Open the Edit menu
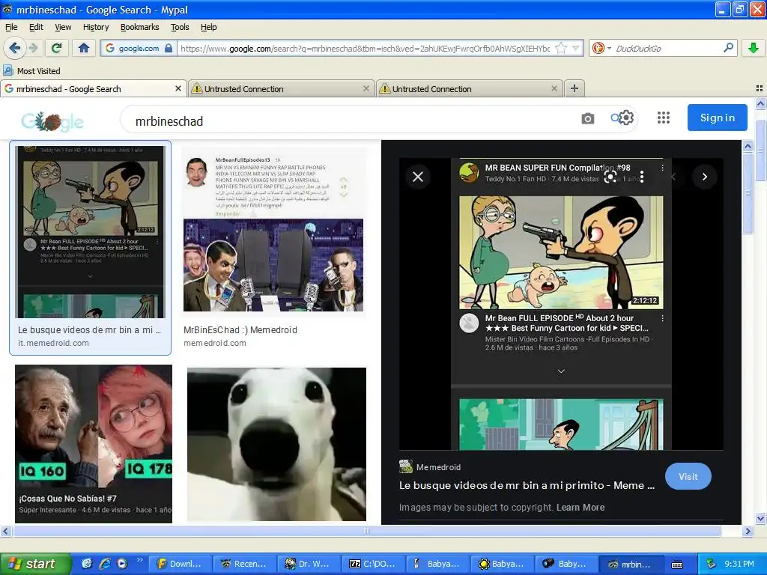The image size is (767, 575). tap(36, 27)
